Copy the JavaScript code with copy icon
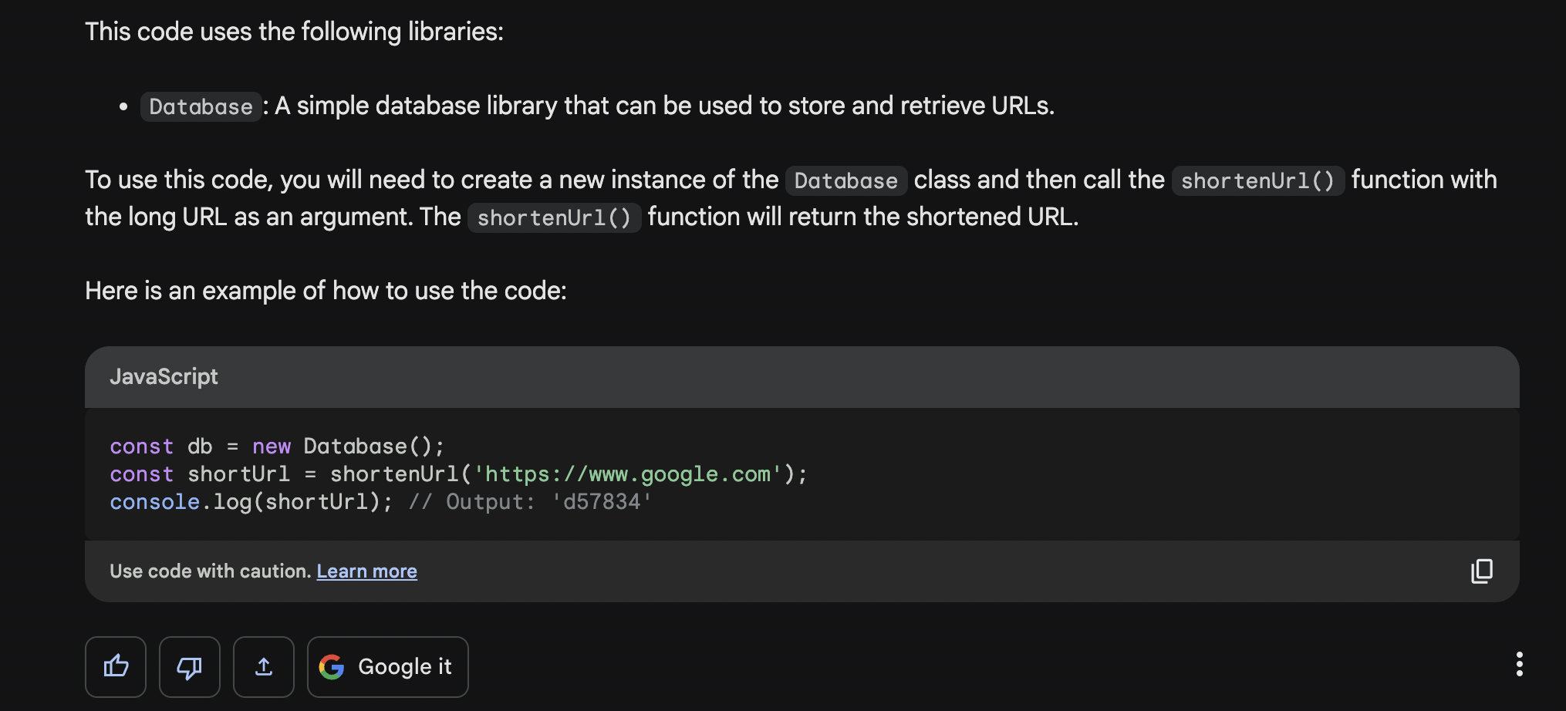The height and width of the screenshot is (711, 1566). (1481, 571)
